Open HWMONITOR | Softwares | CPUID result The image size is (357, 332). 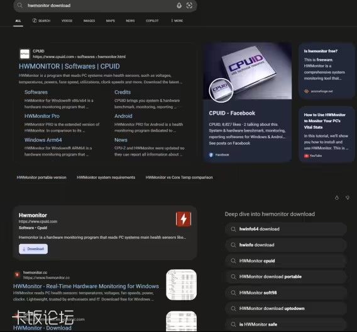pyautogui.click(x=69, y=66)
